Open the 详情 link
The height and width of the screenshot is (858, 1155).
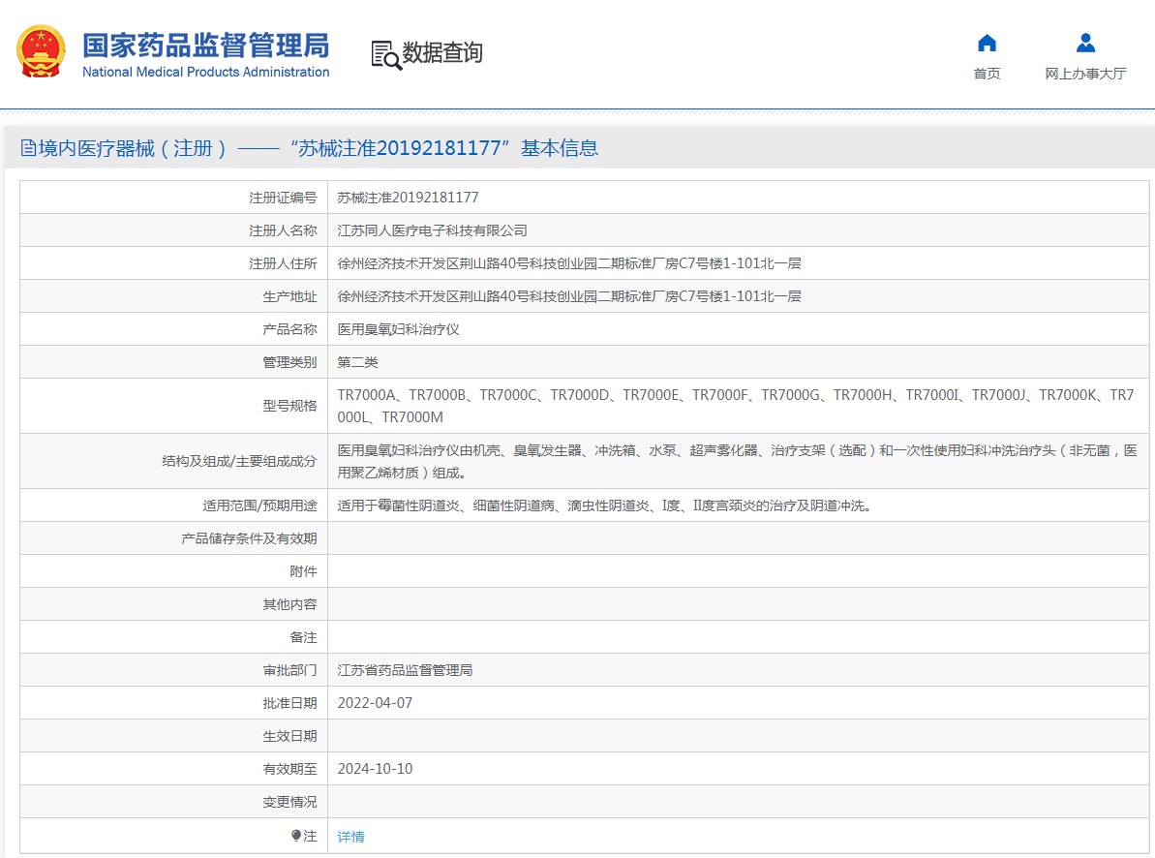[350, 837]
